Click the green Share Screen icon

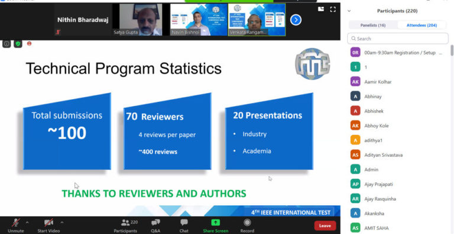point(215,222)
